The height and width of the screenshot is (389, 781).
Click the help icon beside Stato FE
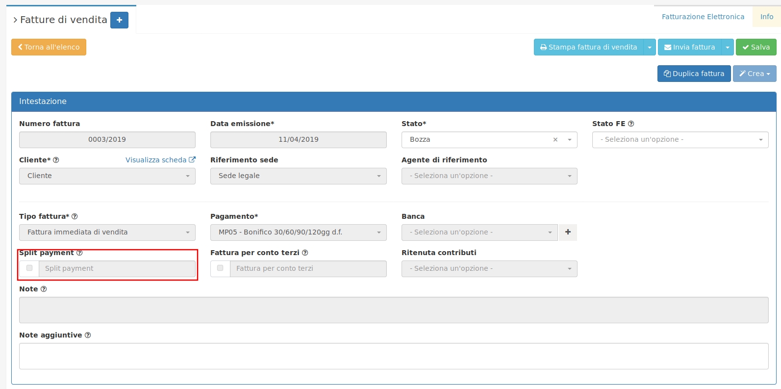tap(631, 124)
